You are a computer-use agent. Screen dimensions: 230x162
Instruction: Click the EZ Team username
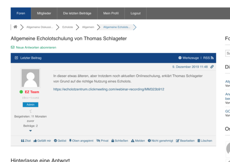tap(32, 92)
